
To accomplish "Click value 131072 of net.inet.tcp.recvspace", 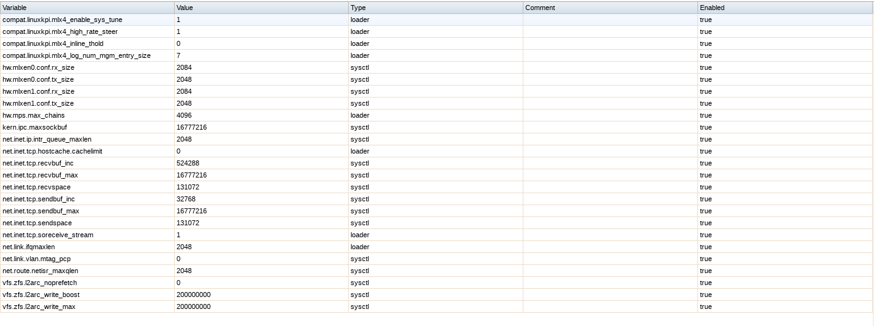I will tap(188, 187).
